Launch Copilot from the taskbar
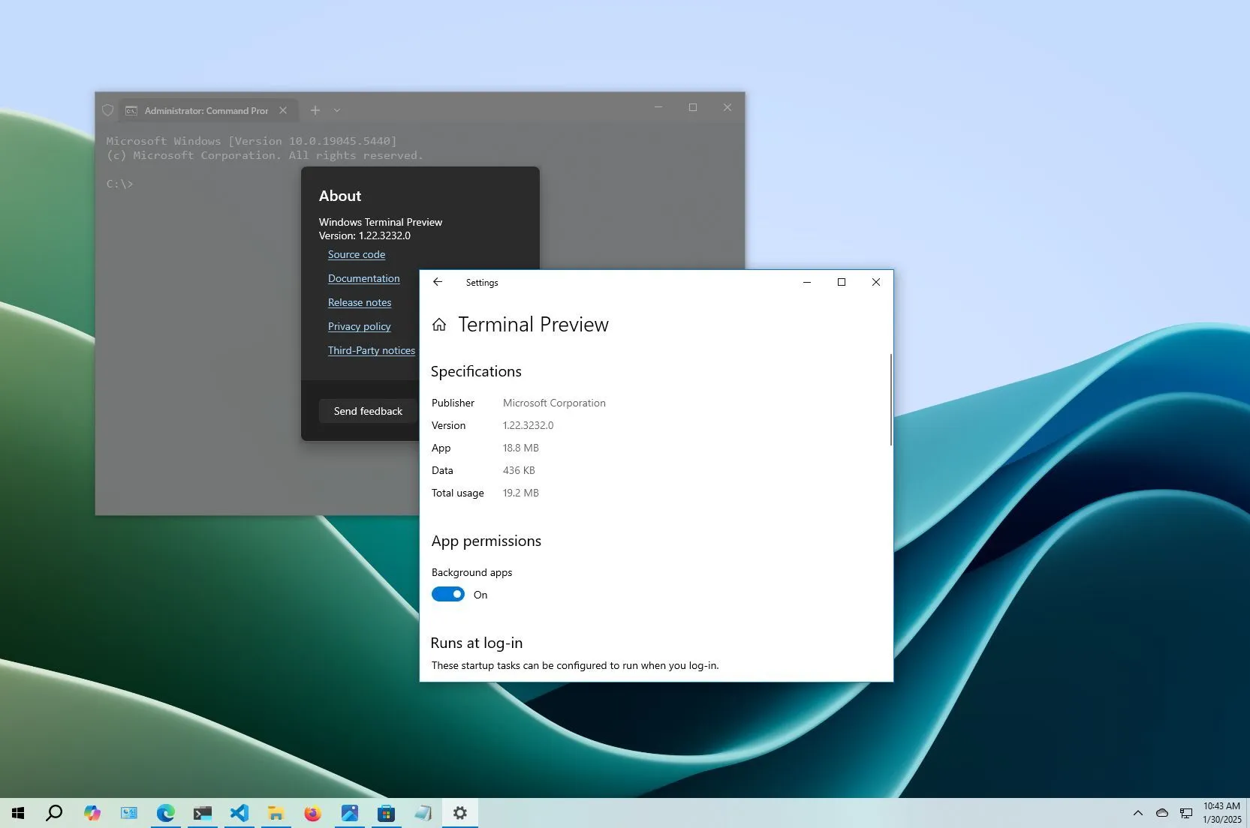This screenshot has width=1250, height=828. (x=92, y=813)
